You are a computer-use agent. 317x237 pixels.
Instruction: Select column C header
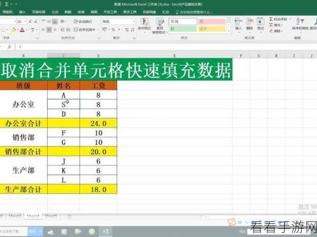(x=63, y=55)
